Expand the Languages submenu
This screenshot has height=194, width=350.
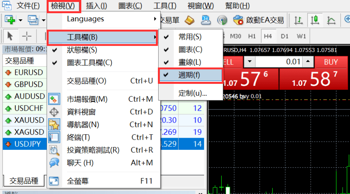(x=103, y=19)
